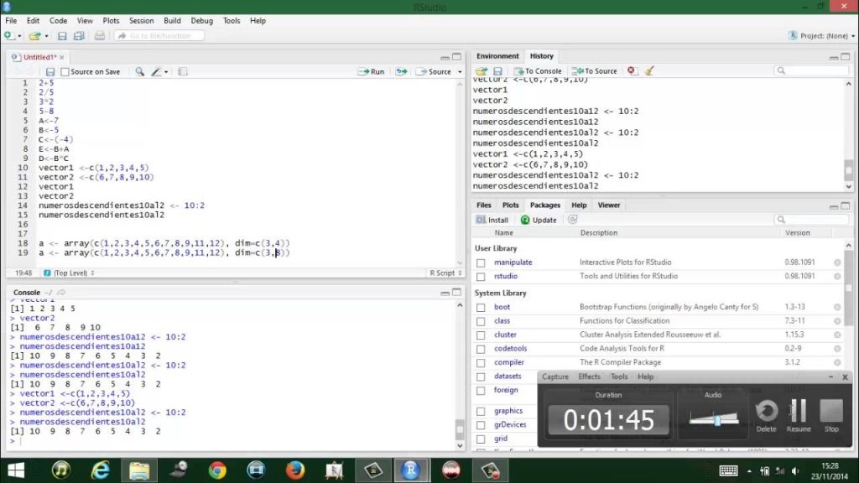Load the boot package via its checkbox

(480, 307)
